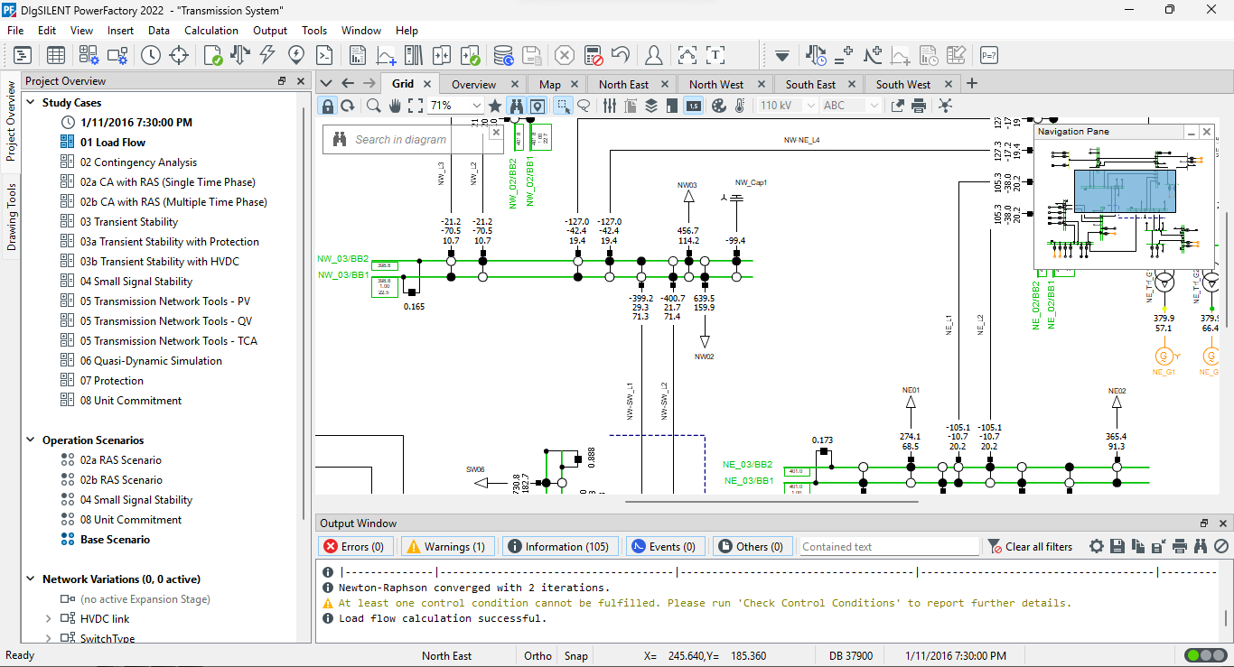Click the diagram horizontal scrollbar

tap(771, 501)
